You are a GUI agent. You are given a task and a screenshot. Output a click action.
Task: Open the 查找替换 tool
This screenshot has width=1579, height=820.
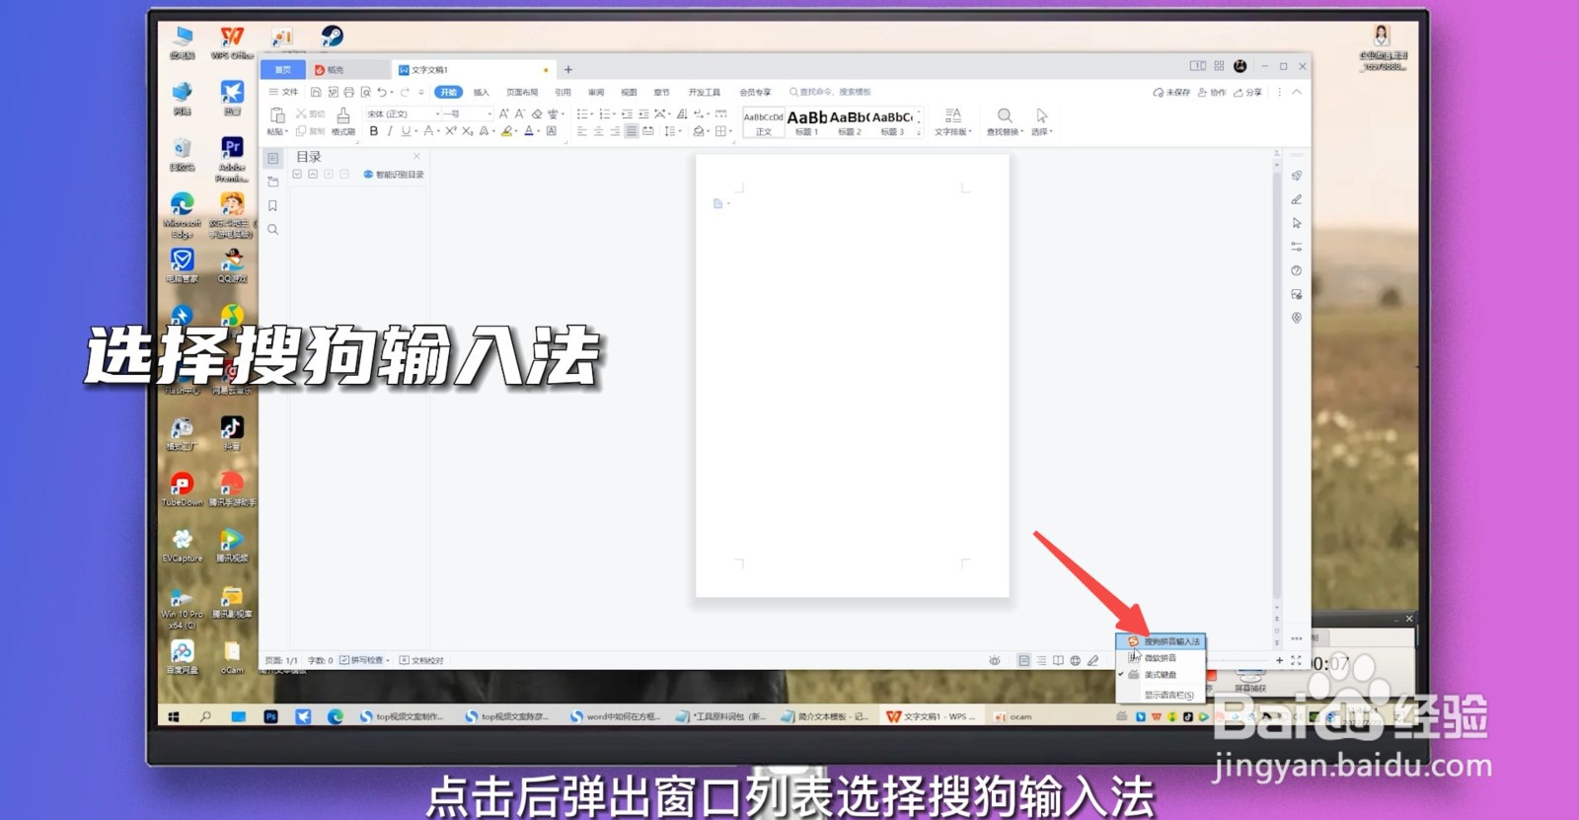pyautogui.click(x=1005, y=122)
